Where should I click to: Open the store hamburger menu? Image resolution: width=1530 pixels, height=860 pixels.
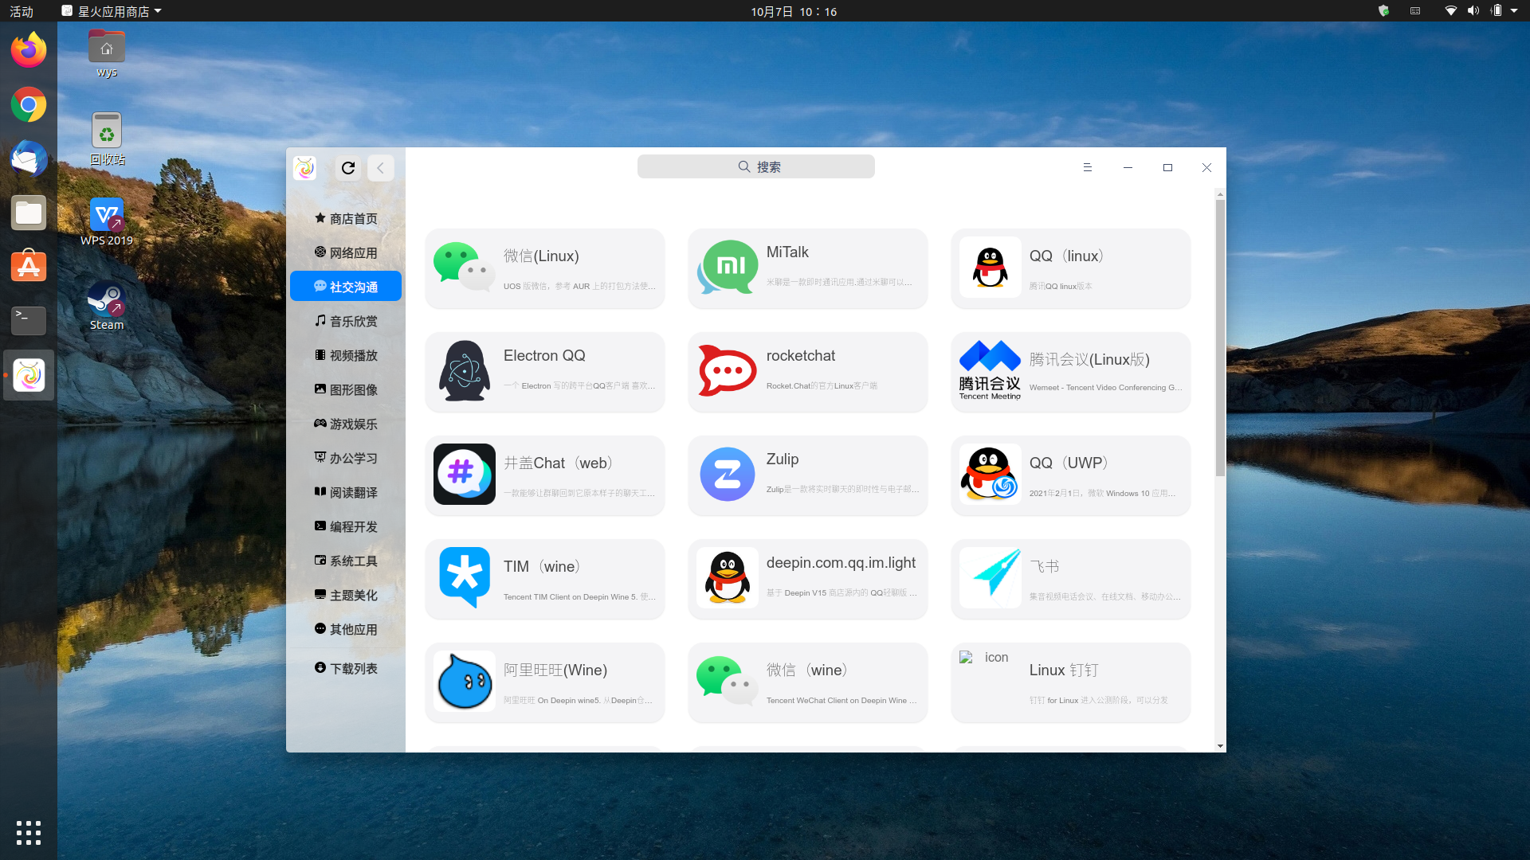[1087, 167]
